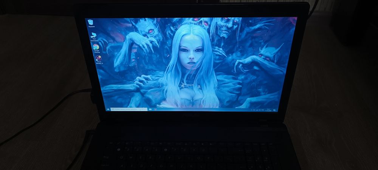The width and height of the screenshot is (378, 170).
Task: Open the Windows Start menu
Action: (108, 109)
